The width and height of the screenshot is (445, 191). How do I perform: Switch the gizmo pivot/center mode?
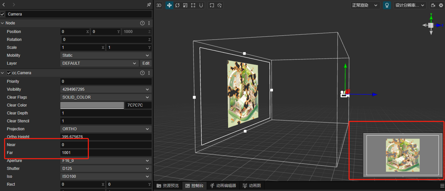212,5
